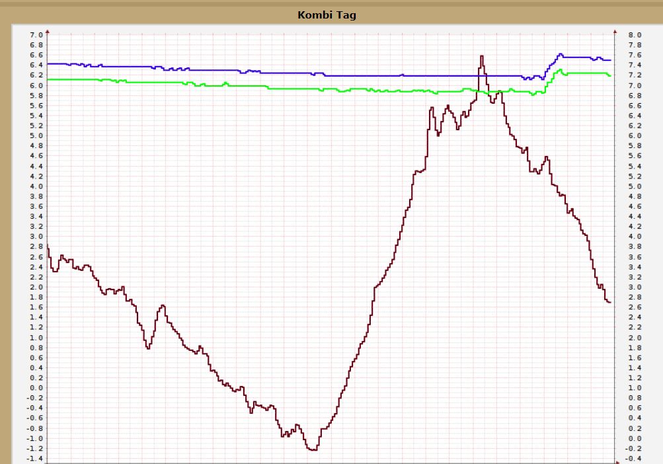Screen dimensions: 663x464
Task: Click the blue line's left starting point
Action: (49, 63)
